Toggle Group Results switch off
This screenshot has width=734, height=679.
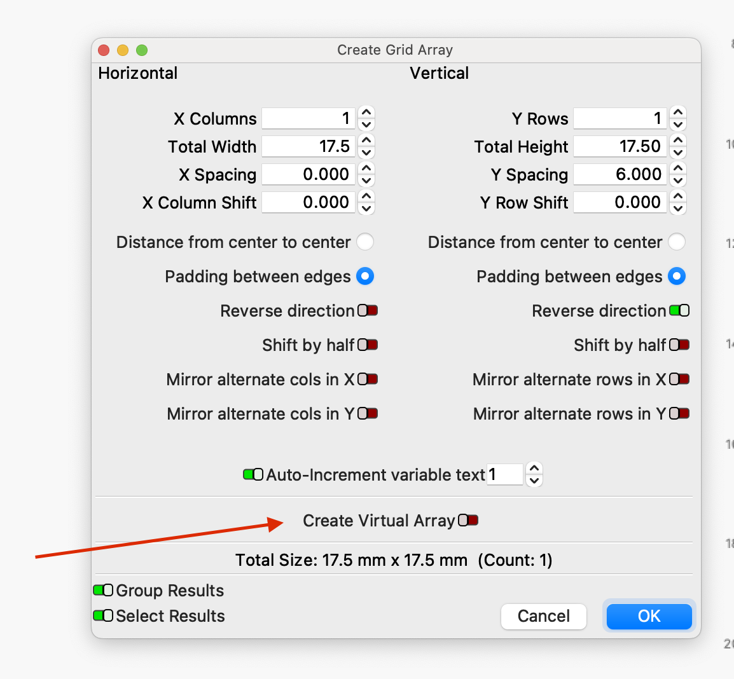(x=103, y=590)
